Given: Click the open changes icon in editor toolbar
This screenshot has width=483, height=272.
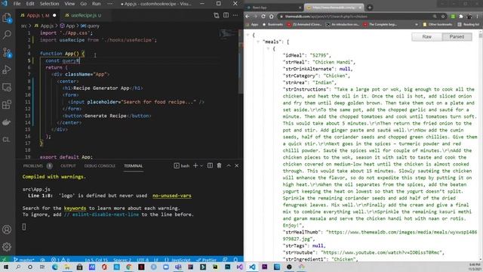Looking at the screenshot, I should click(217, 15).
